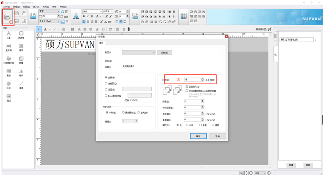This screenshot has width=324, height=176.
Task: Expand the 机型 printer model dropdown
Action: [154, 52]
